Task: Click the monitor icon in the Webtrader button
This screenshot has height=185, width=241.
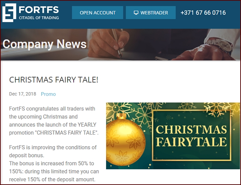Action: tap(136, 13)
